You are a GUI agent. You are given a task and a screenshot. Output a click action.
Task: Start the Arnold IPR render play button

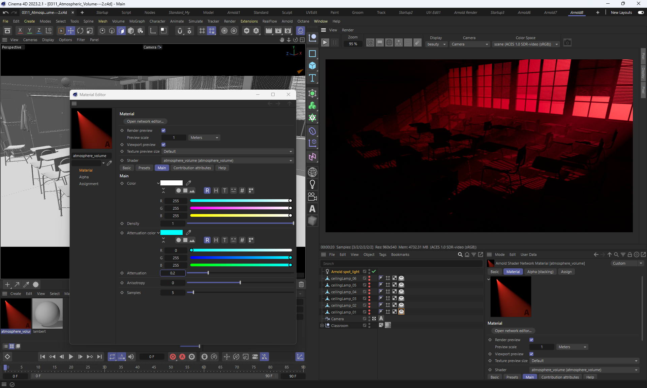325,43
